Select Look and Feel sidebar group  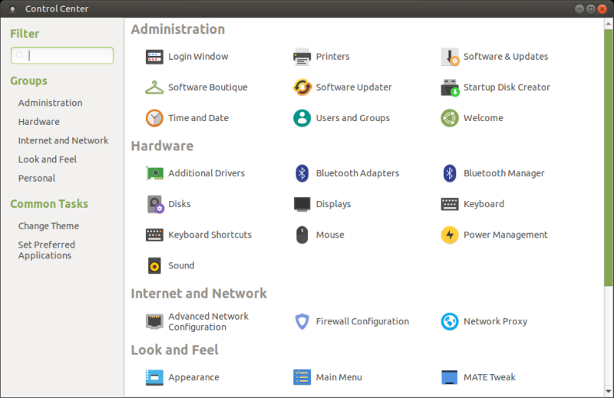[48, 160]
